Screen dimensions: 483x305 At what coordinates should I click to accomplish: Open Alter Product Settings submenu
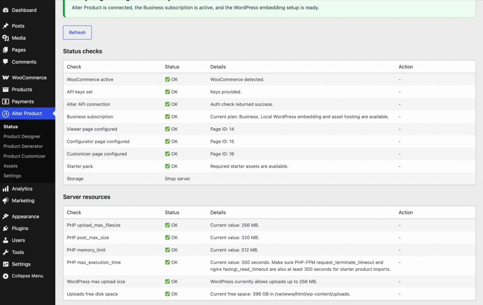[12, 176]
